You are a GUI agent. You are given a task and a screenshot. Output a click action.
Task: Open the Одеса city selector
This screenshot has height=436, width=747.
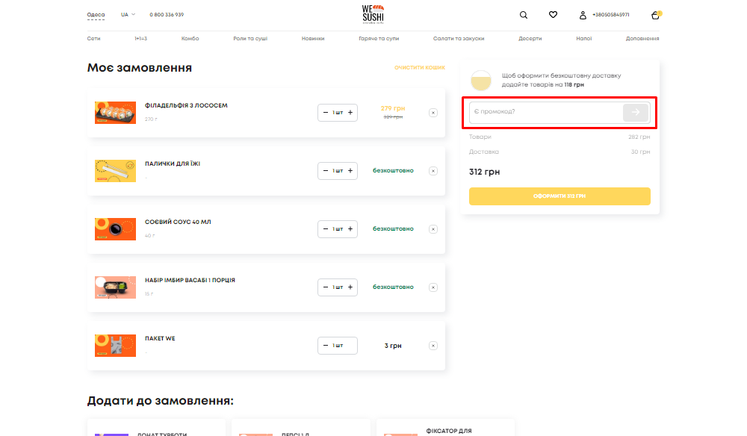tap(96, 15)
